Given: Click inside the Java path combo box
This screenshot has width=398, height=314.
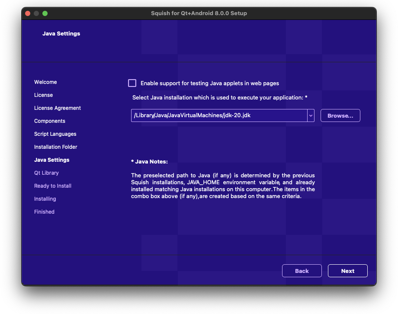Looking at the screenshot, I should click(216, 115).
